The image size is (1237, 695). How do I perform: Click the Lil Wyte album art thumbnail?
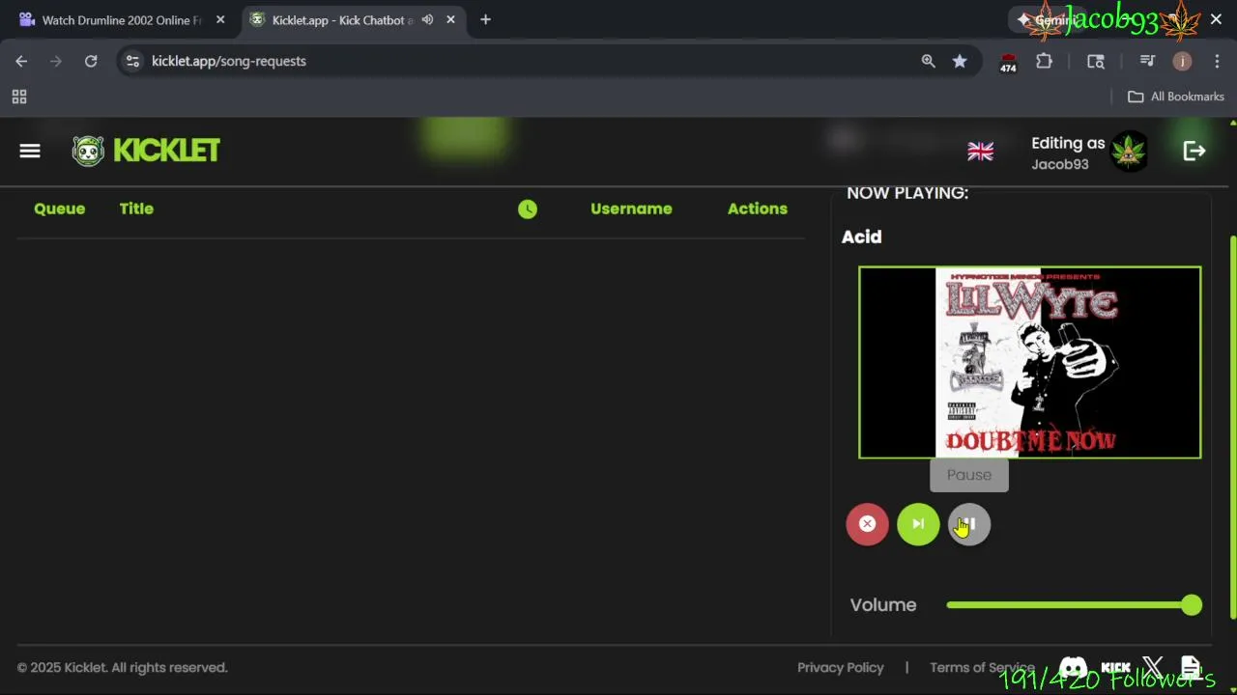point(1030,362)
